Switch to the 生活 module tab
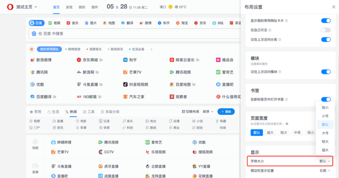The image size is (339, 178). pyautogui.click(x=53, y=112)
